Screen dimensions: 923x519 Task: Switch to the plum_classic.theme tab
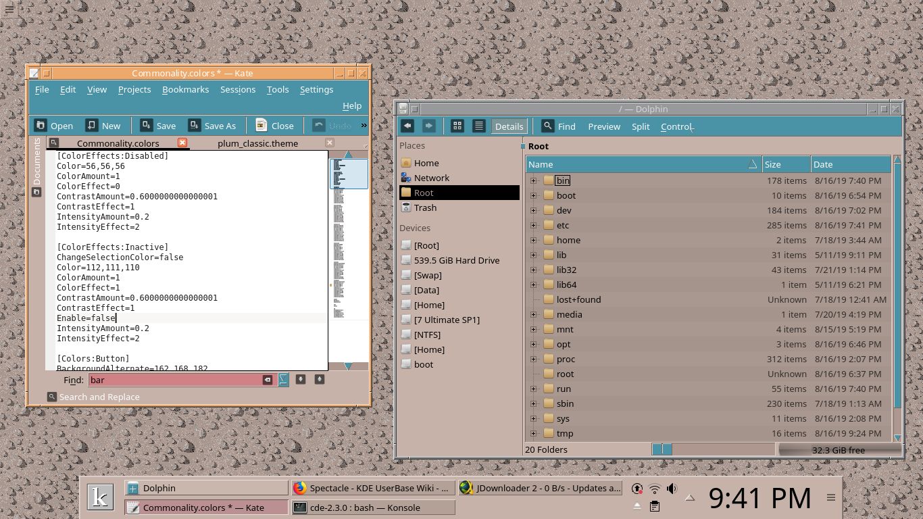(257, 143)
